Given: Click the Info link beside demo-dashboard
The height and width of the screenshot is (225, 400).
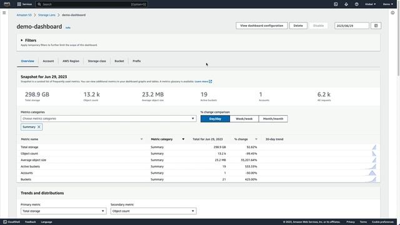Looking at the screenshot, I should (x=68, y=27).
